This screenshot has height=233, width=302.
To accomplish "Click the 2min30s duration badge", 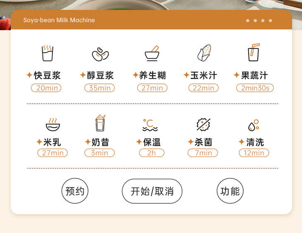I will click(x=255, y=88).
